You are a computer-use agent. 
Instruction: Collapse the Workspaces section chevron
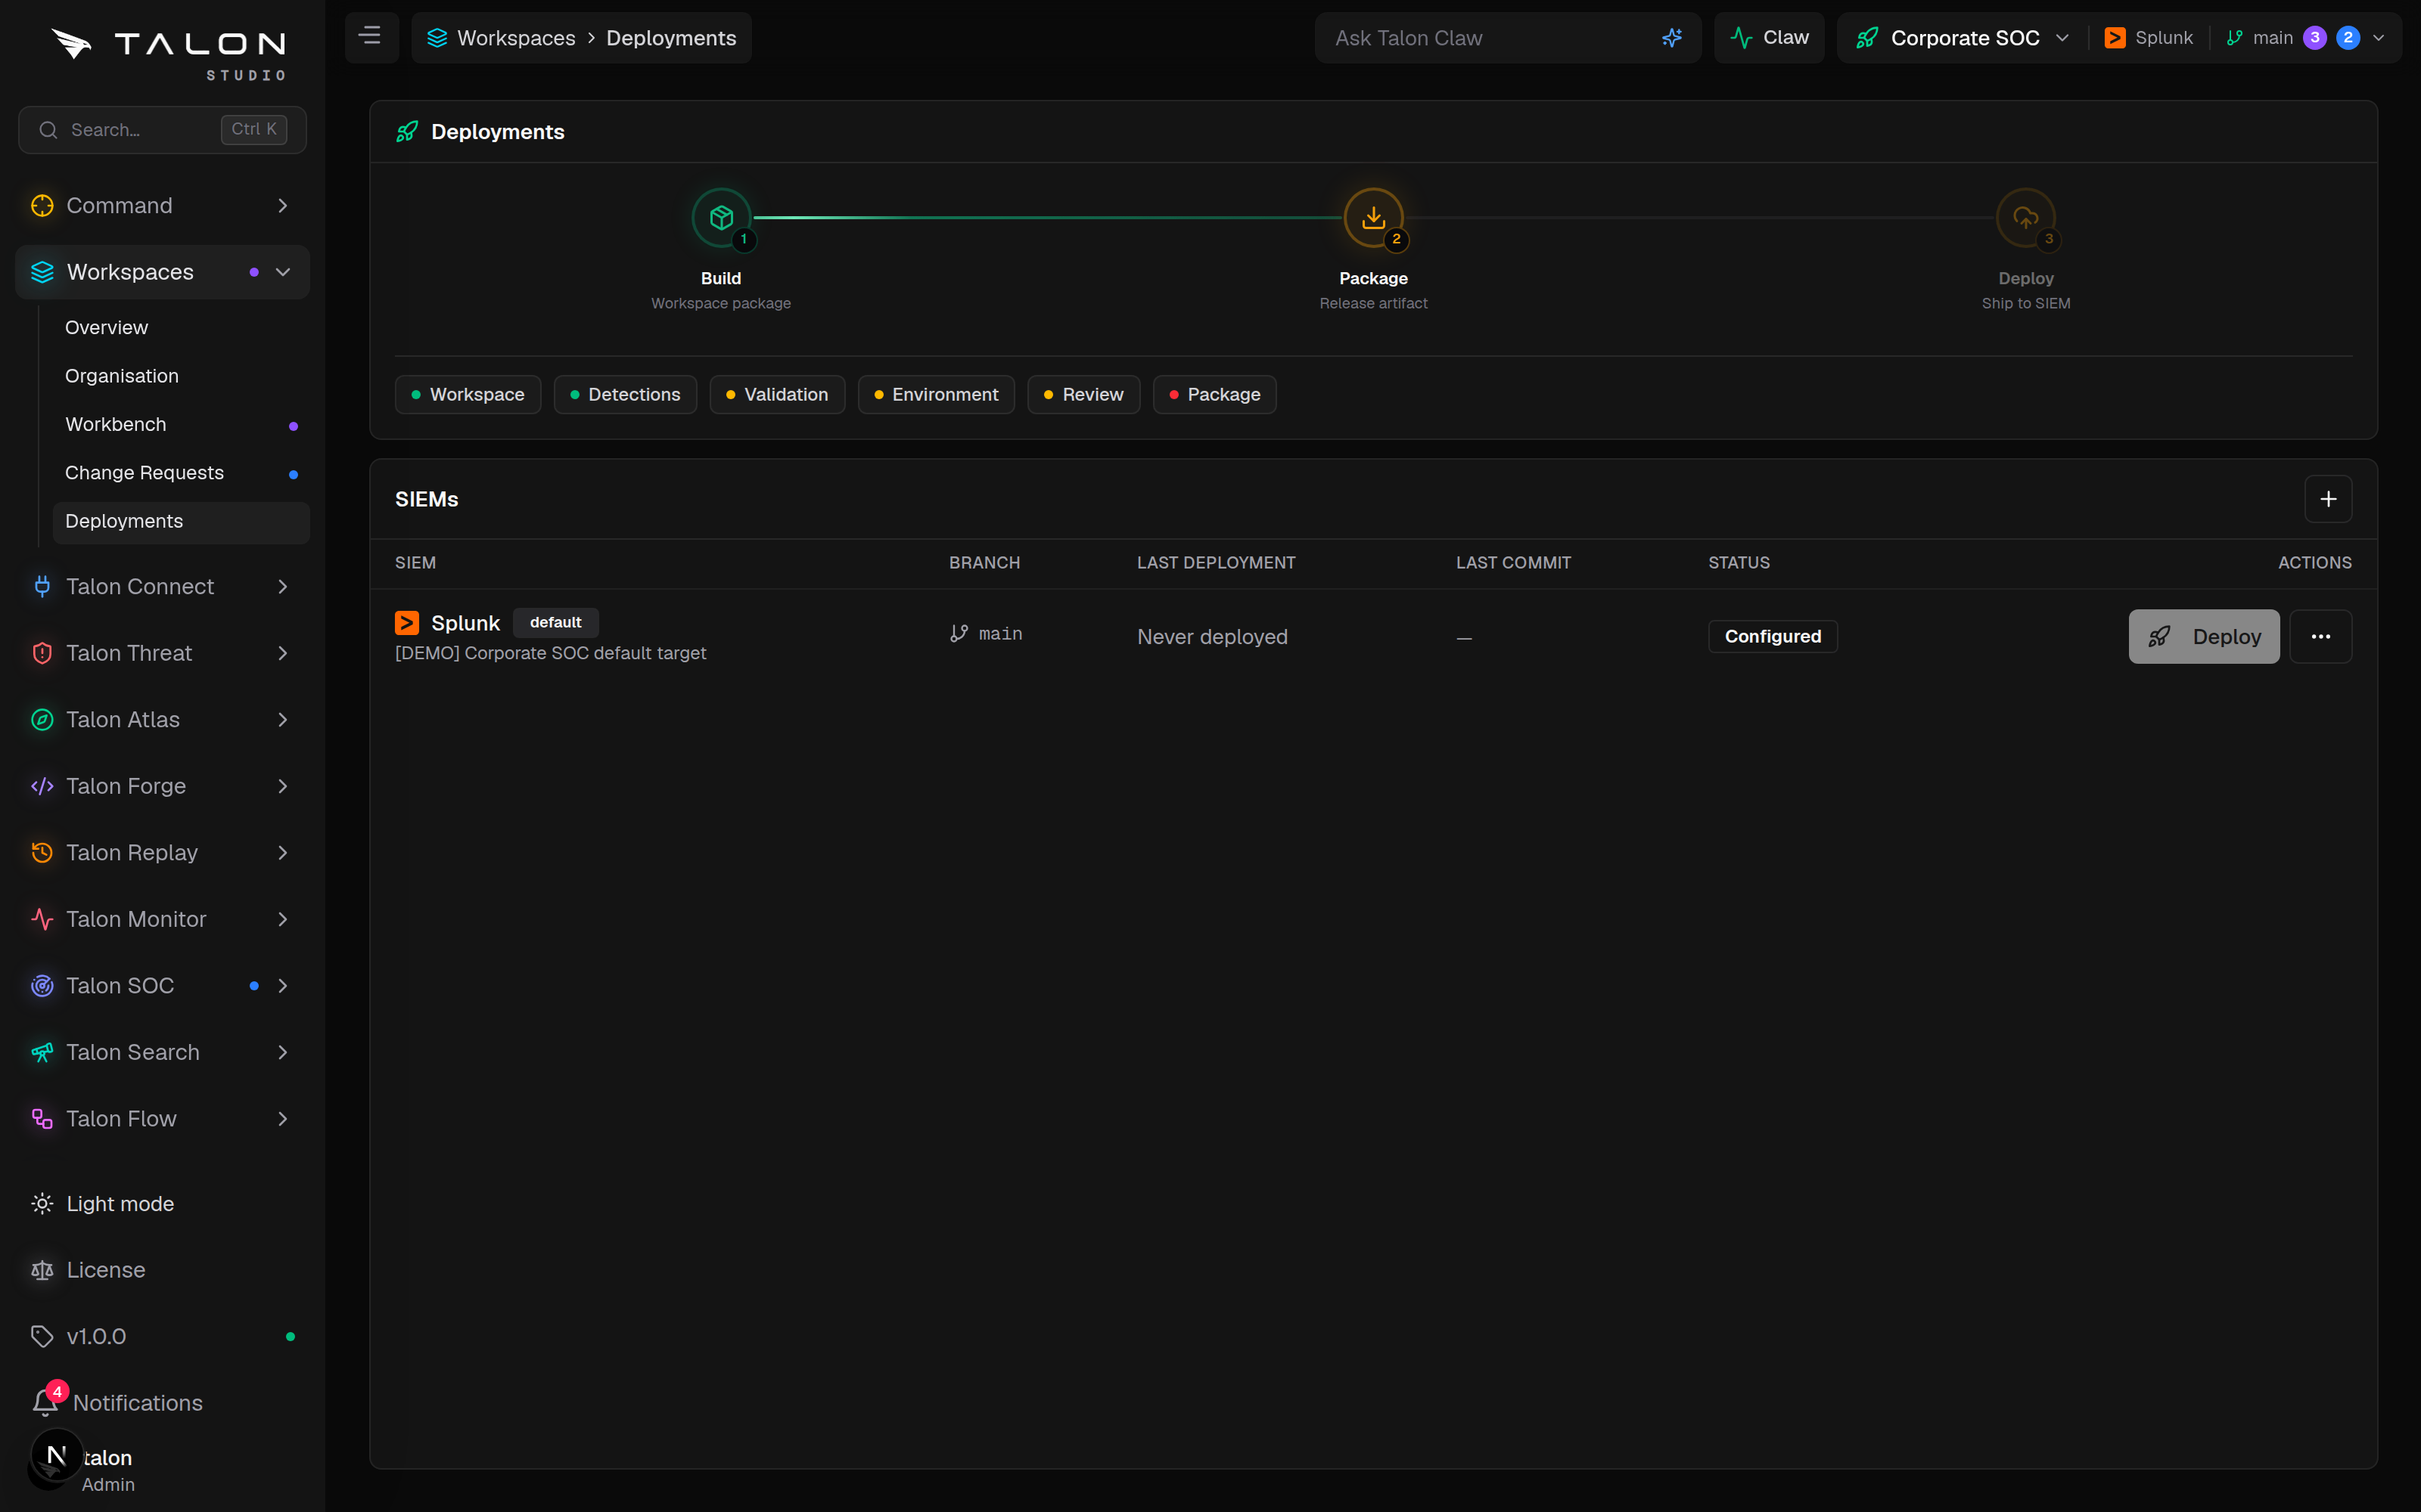283,272
